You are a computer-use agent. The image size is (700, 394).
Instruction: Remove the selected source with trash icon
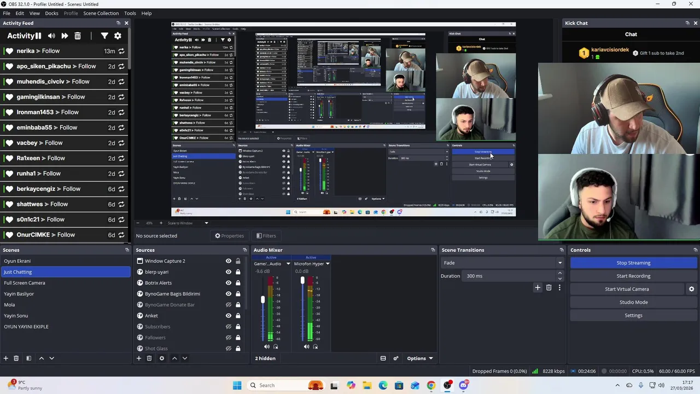click(x=149, y=358)
